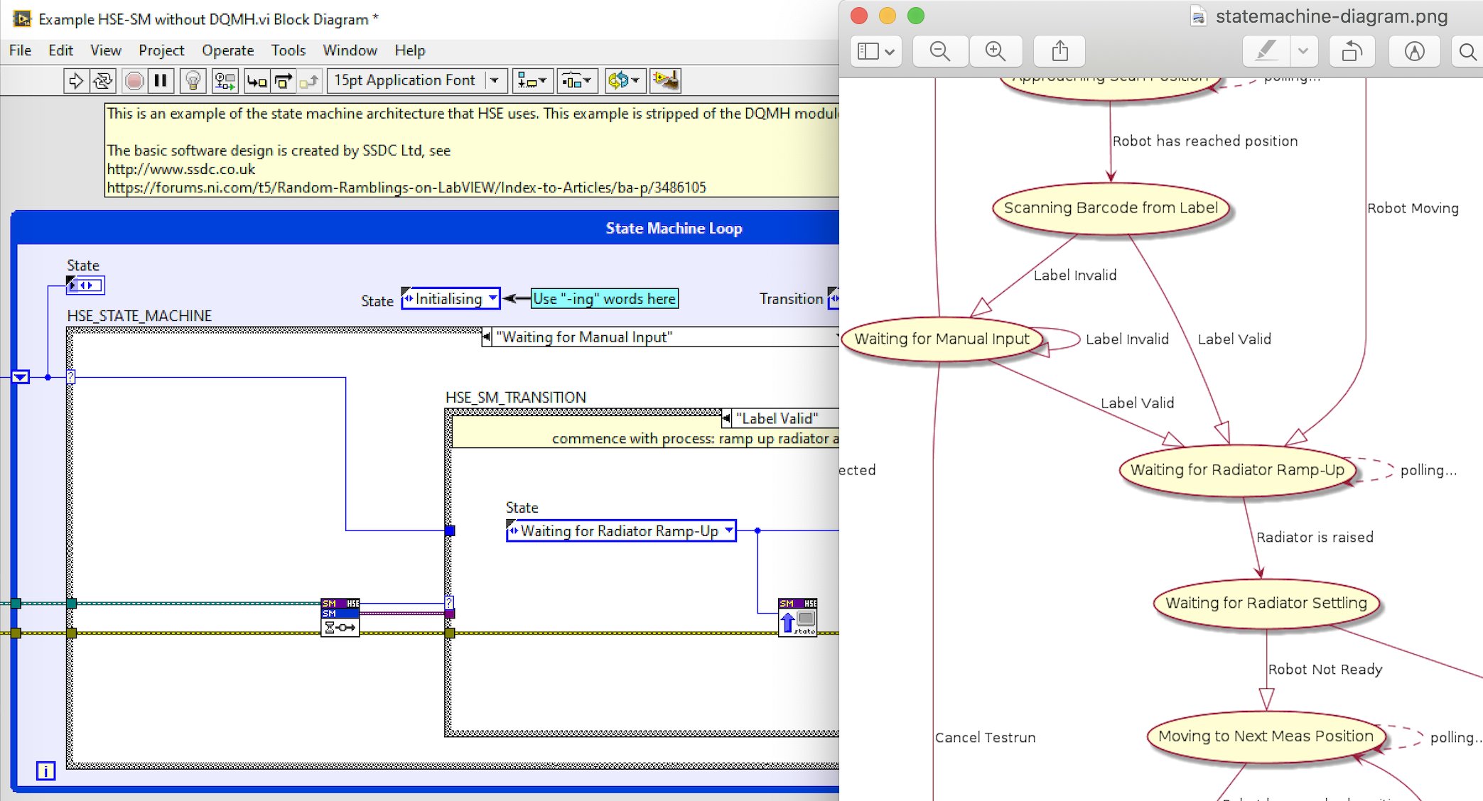
Task: Click the Run arrow button
Action: [x=75, y=81]
